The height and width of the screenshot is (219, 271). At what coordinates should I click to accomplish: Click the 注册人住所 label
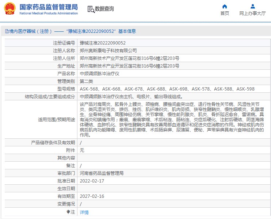64,58
